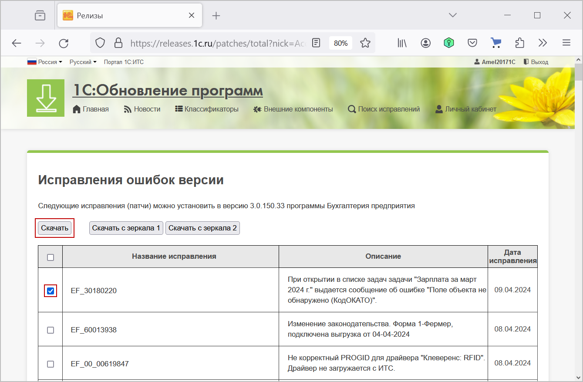583x382 pixels.
Task: Click scrollbar up arrow
Action: point(578,60)
